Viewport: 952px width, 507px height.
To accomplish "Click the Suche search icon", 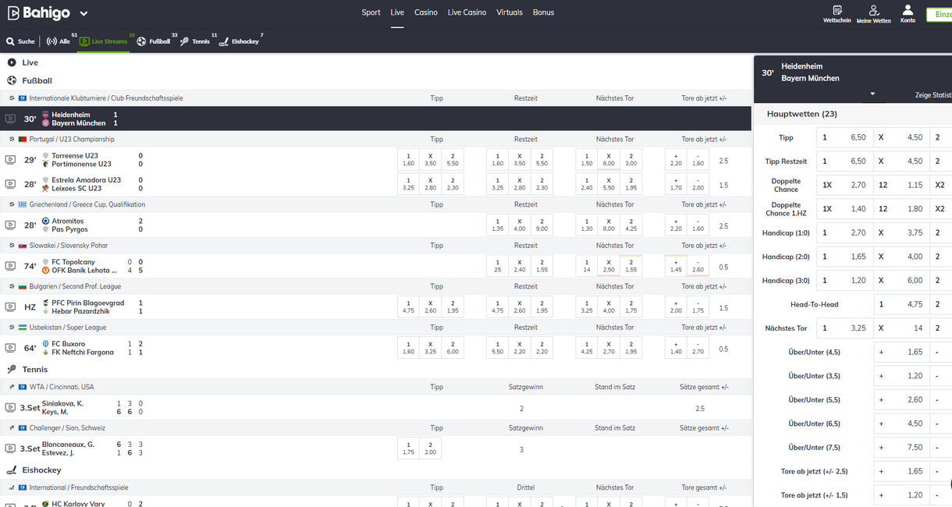I will click(20, 41).
